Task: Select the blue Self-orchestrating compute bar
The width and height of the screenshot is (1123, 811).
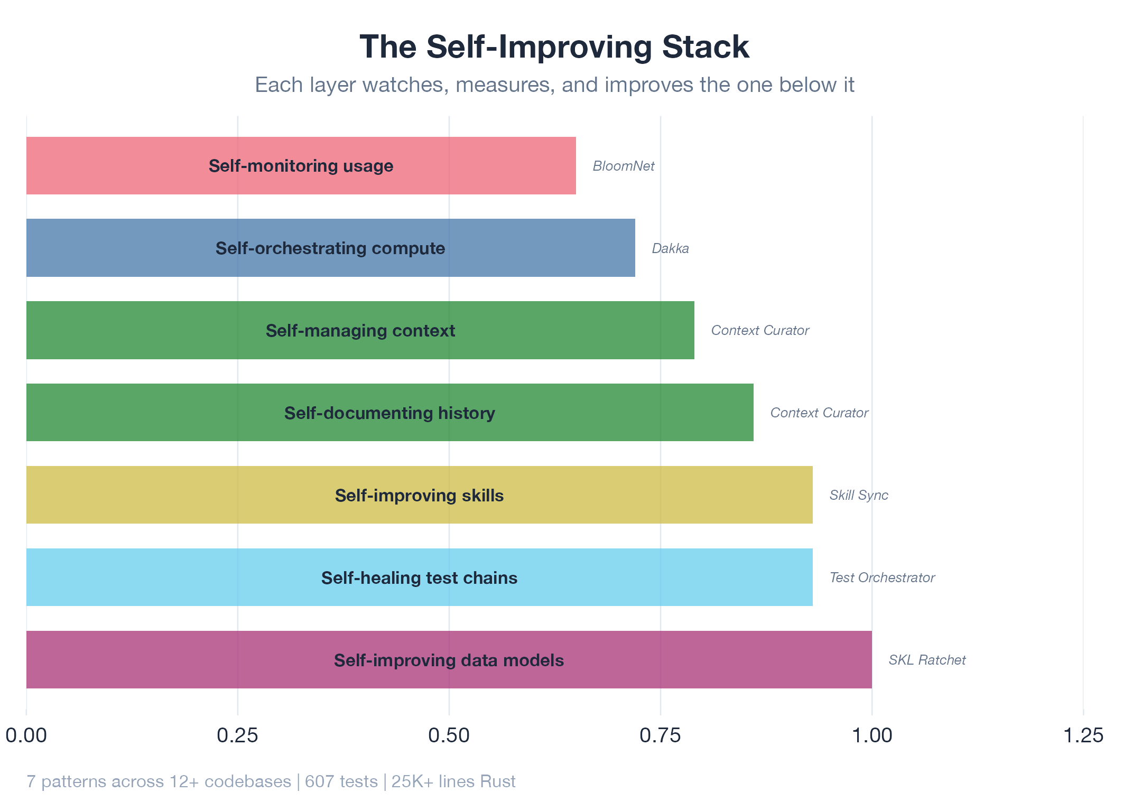Action: [x=330, y=248]
